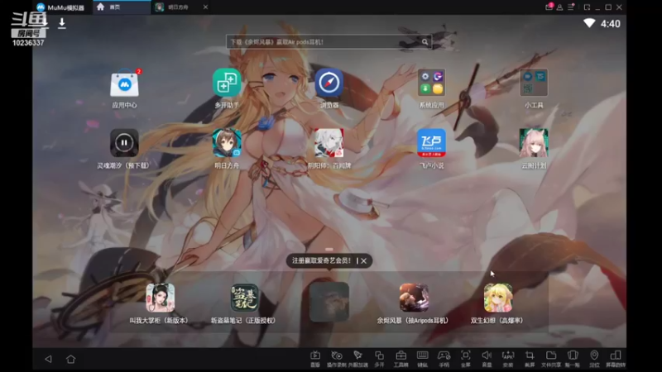Click the window-resize icon beside minimize
The width and height of the screenshot is (662, 372).
(587, 7)
